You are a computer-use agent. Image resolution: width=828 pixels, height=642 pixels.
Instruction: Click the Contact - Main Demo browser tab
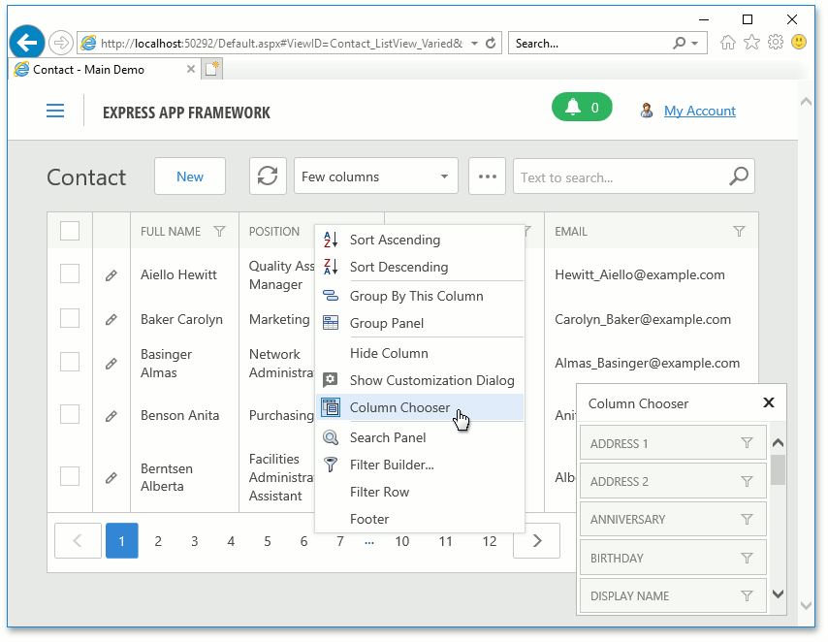[105, 69]
